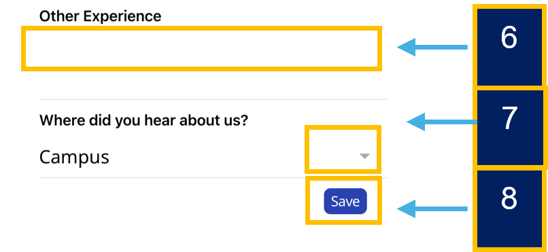Click the number 6 callout badge
The image size is (548, 252).
pos(509,46)
